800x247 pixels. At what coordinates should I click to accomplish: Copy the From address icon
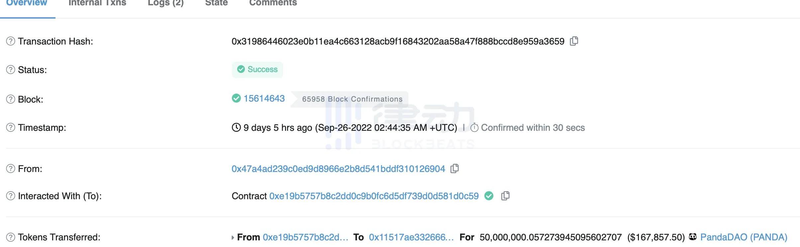pyautogui.click(x=454, y=169)
